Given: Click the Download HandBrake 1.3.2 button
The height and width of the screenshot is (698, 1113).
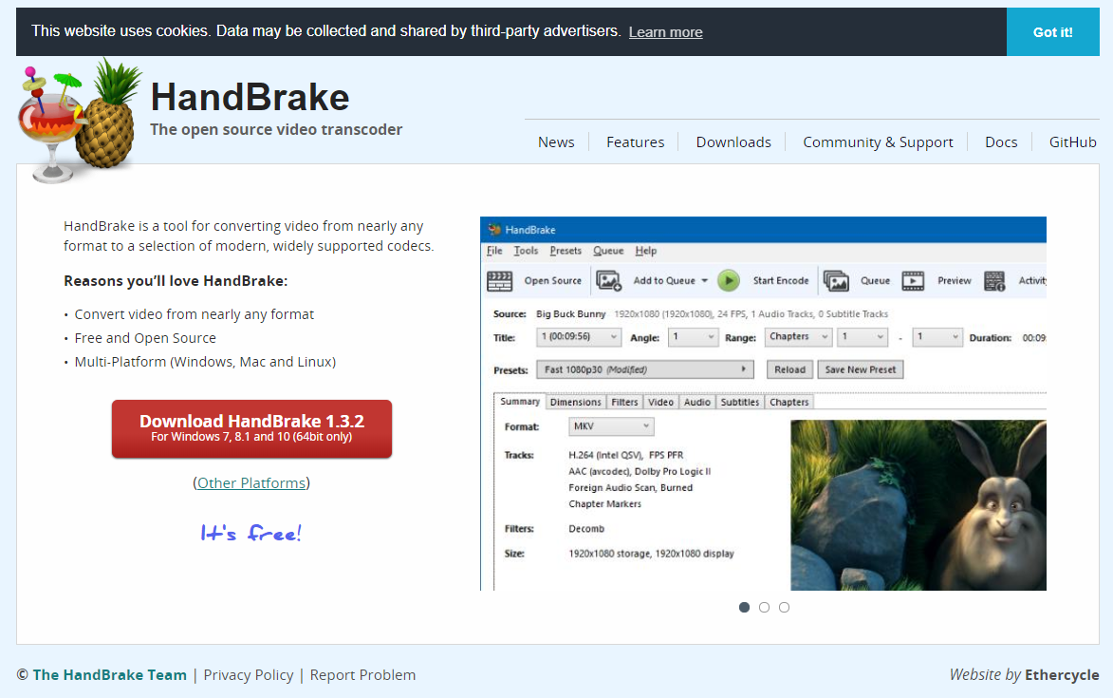Looking at the screenshot, I should tap(252, 429).
